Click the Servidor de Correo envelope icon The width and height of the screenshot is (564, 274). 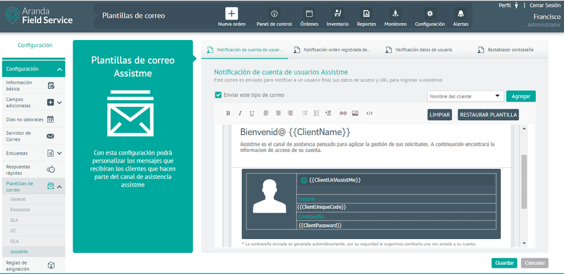click(x=50, y=136)
